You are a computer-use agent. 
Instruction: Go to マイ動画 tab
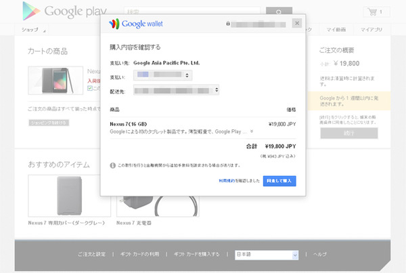336,30
